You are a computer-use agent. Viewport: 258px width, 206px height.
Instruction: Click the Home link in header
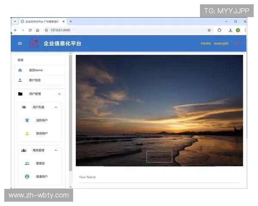click(206, 43)
